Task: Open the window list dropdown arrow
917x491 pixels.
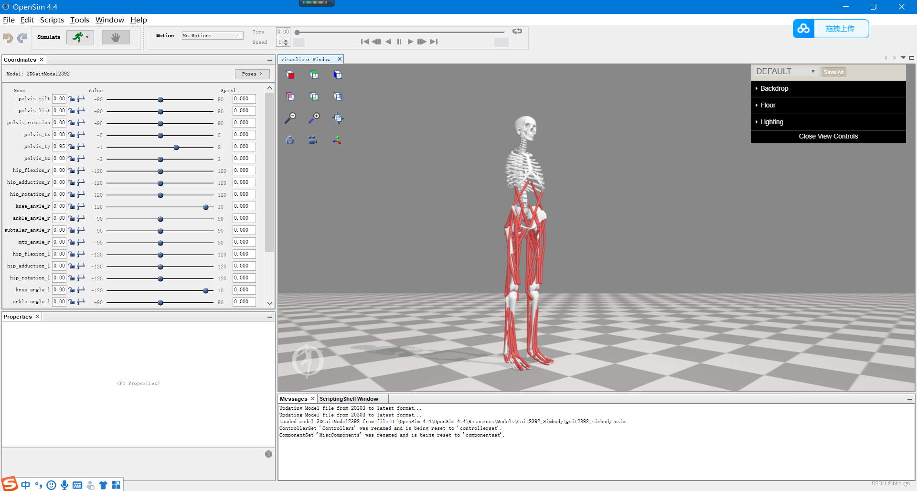Action: point(903,58)
